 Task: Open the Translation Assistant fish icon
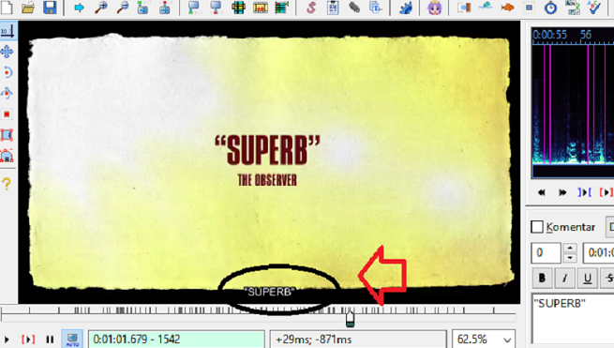click(x=507, y=8)
